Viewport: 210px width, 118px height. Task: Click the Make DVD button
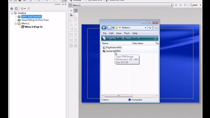95,1
